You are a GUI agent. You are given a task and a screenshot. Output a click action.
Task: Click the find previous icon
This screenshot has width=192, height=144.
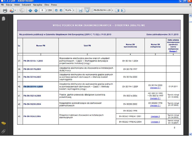point(117,10)
